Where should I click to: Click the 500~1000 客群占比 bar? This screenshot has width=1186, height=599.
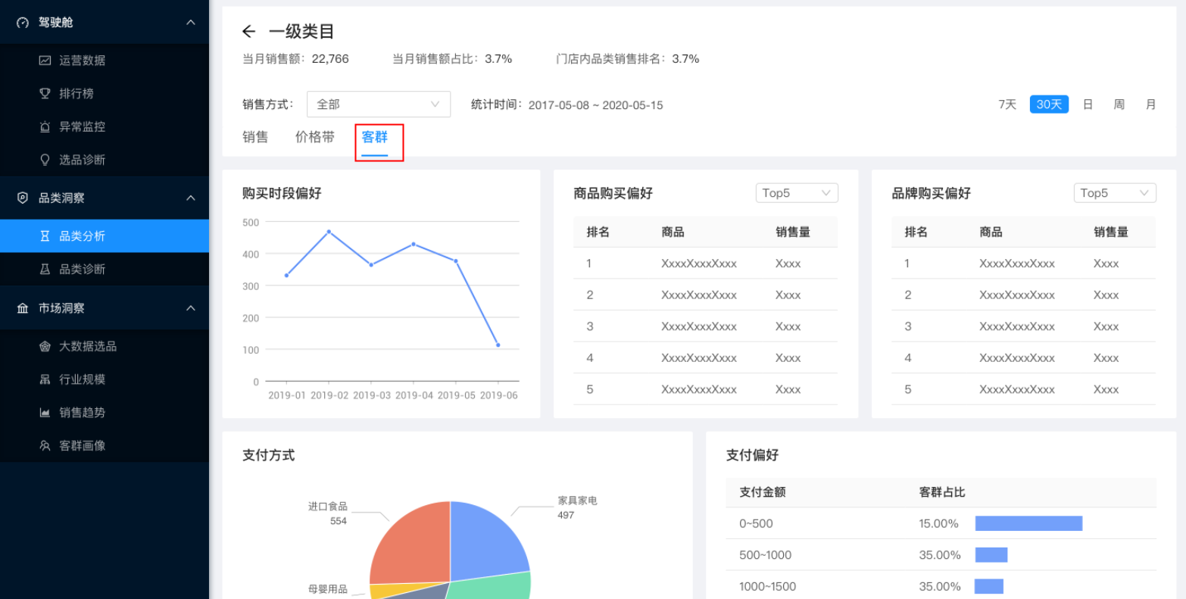[x=991, y=555]
